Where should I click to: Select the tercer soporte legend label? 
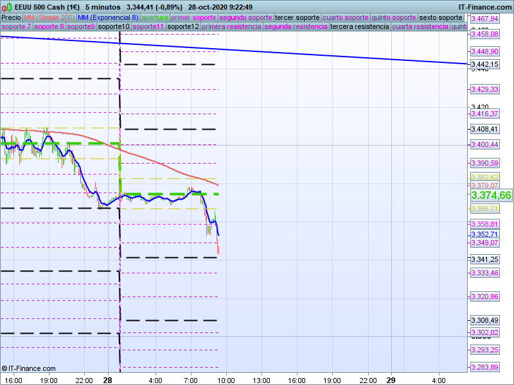[x=297, y=17]
